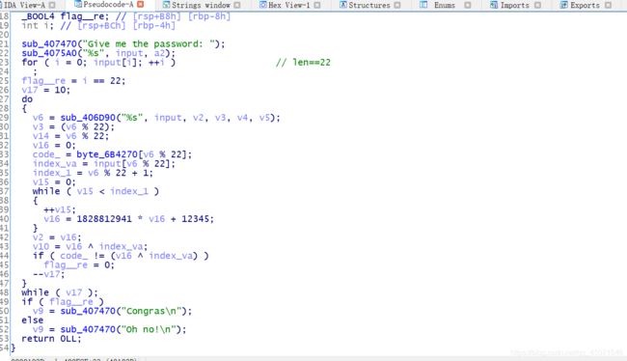Open the Exports tab
Viewport: 627px width, 361px height.
pos(585,5)
